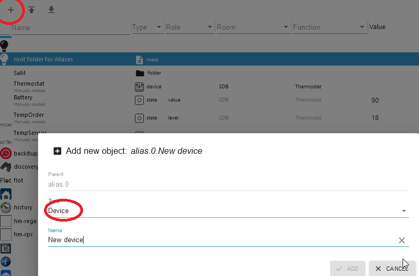Clear the Name field with X icon
Screen dimensions: 419x276
pyautogui.click(x=402, y=240)
